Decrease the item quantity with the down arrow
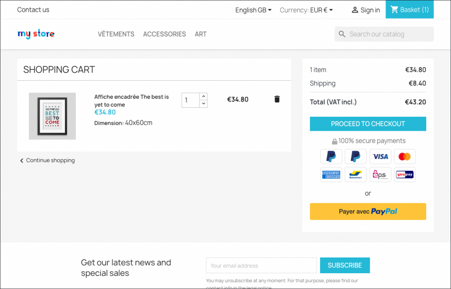The image size is (451, 289). [203, 104]
